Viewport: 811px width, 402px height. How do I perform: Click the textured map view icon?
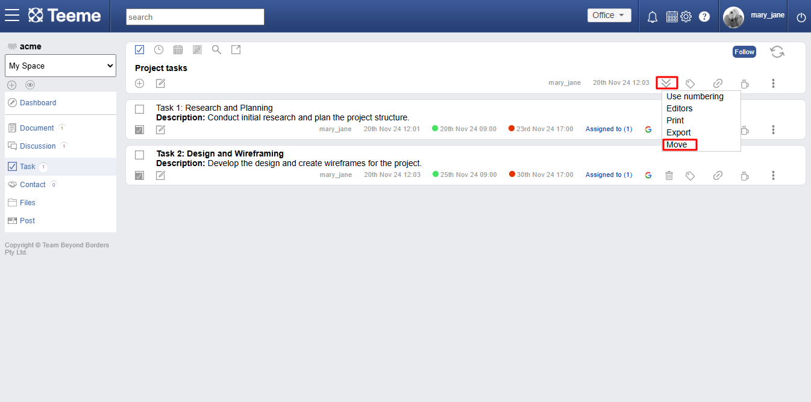click(x=197, y=50)
